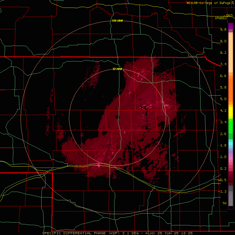Image resolution: width=235 pixels, height=235 pixels.
Task: Click the 9.0 value on the scale
Action: pos(223,41)
